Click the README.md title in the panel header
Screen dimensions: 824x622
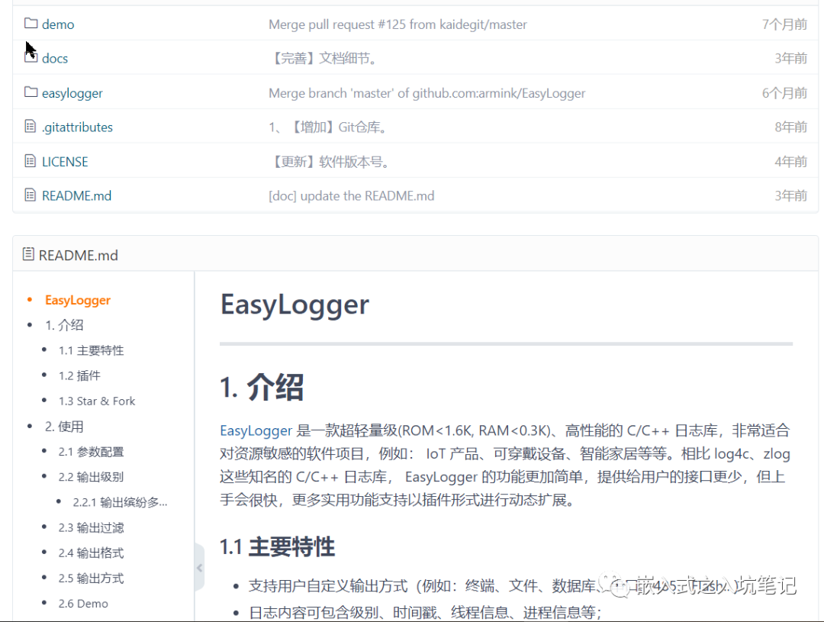79,255
